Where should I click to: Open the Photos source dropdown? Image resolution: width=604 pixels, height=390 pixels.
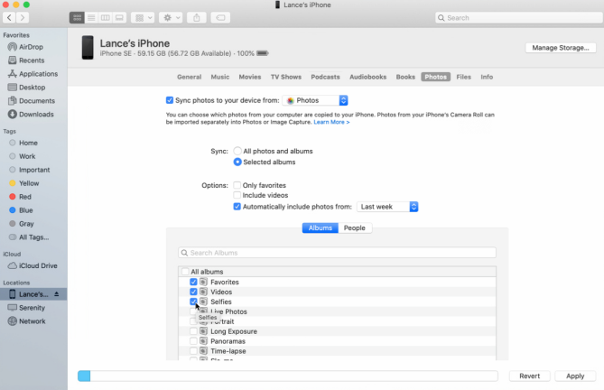tap(315, 100)
